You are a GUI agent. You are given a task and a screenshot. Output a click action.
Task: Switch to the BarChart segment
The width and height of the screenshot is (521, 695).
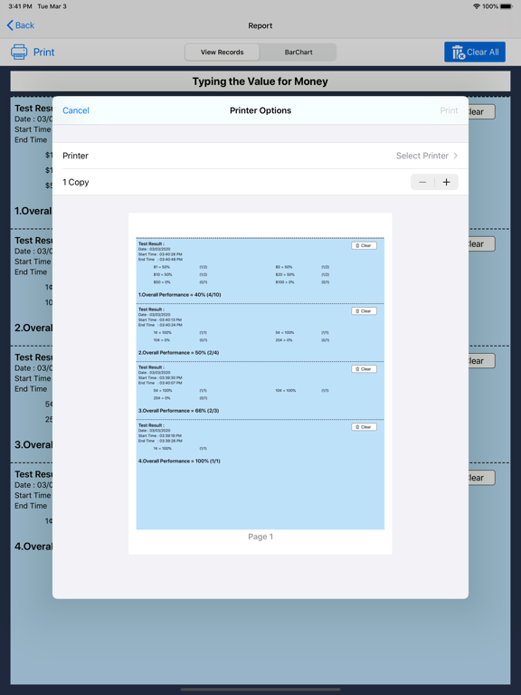click(x=298, y=52)
